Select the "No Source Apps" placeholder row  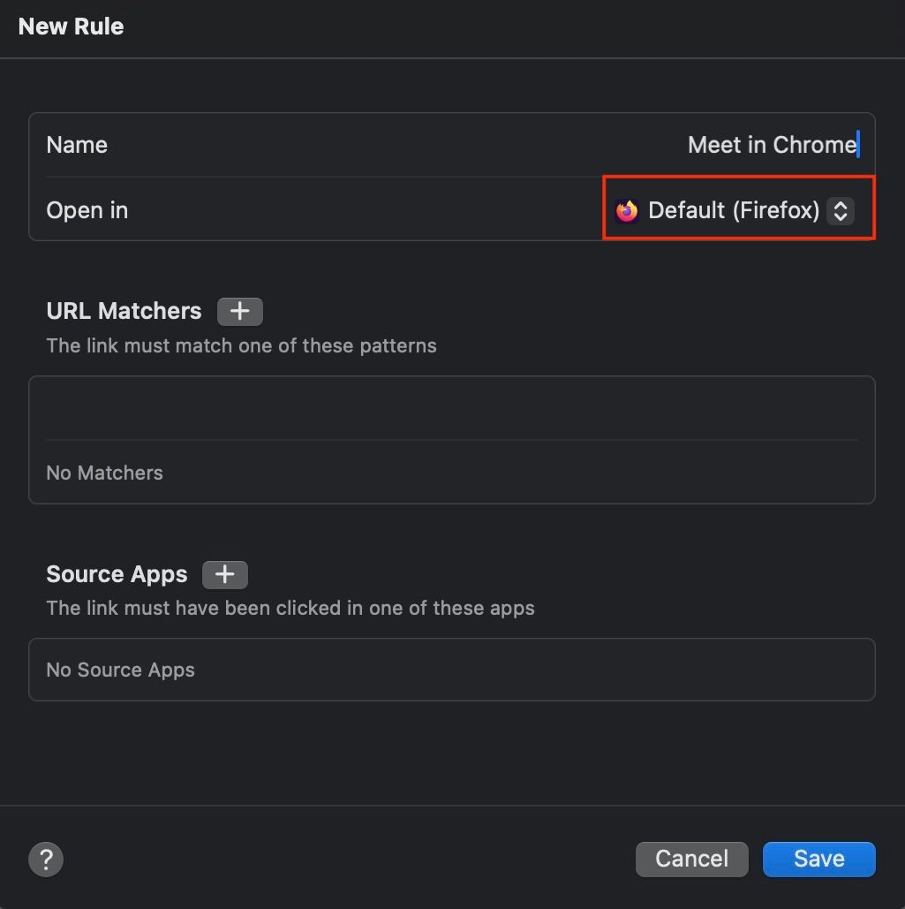(120, 670)
